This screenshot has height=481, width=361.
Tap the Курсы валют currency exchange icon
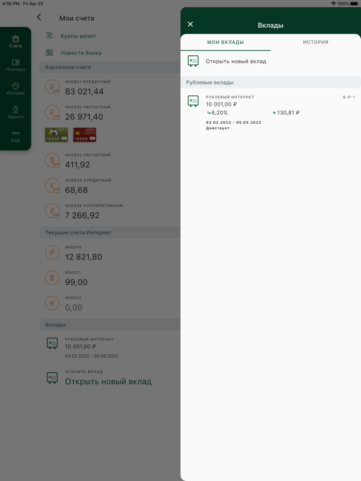(50, 36)
